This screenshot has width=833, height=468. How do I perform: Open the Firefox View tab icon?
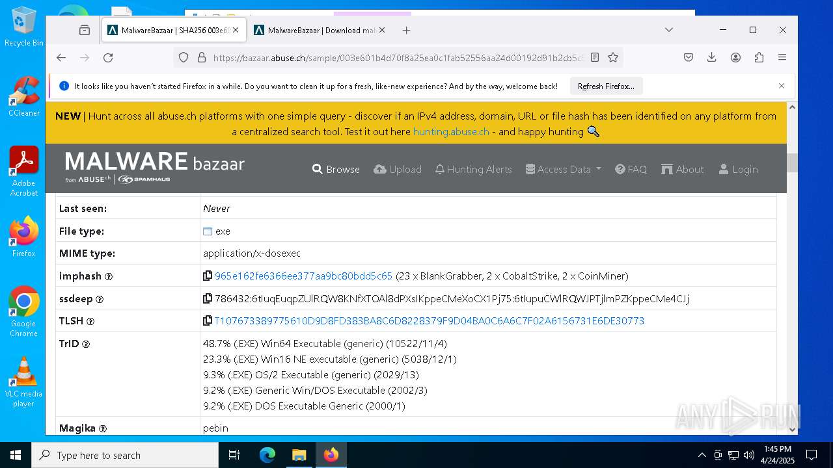(x=85, y=30)
